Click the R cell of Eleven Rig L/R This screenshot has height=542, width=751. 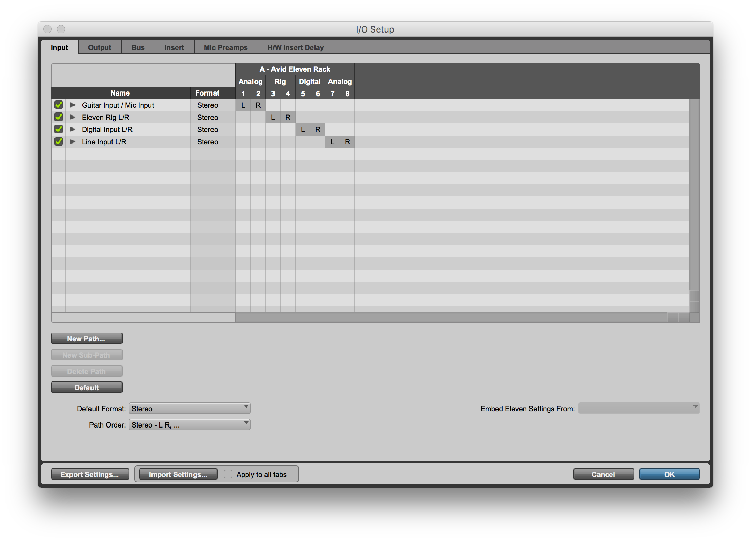(x=287, y=117)
